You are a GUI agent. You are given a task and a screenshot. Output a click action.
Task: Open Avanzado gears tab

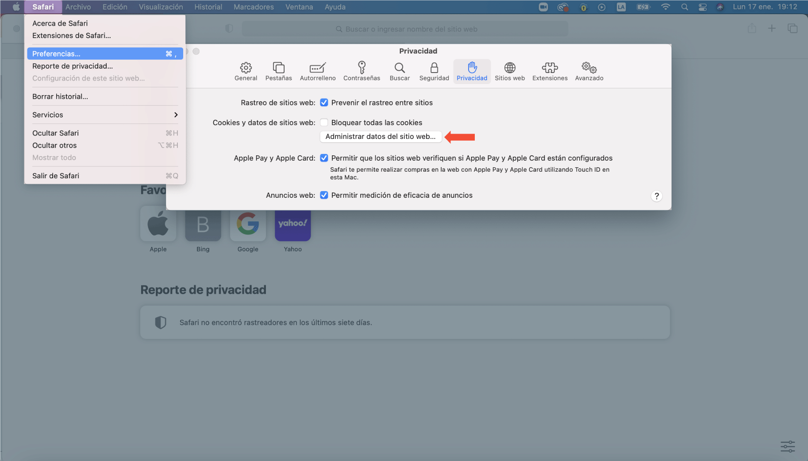pyautogui.click(x=589, y=72)
